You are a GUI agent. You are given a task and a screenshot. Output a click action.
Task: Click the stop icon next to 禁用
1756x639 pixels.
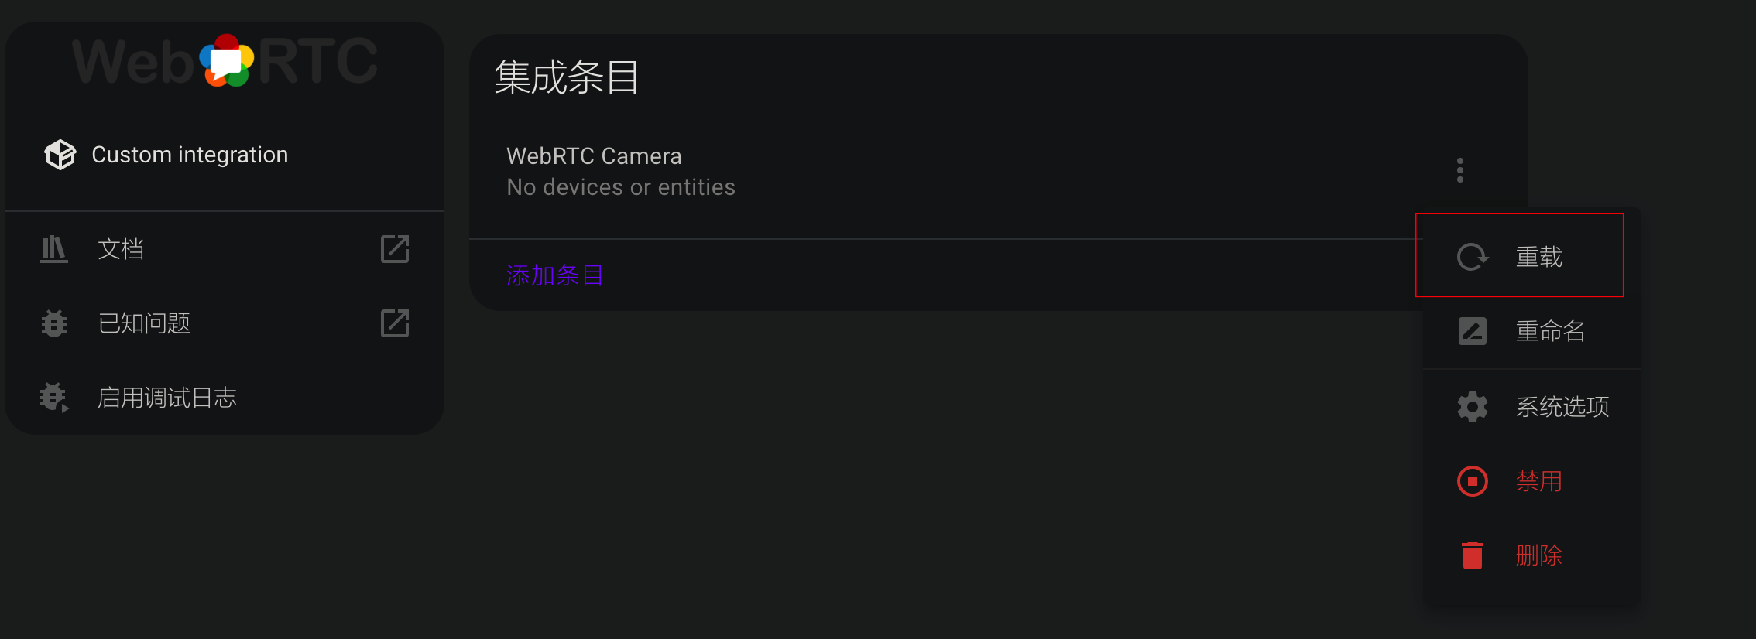click(x=1472, y=480)
